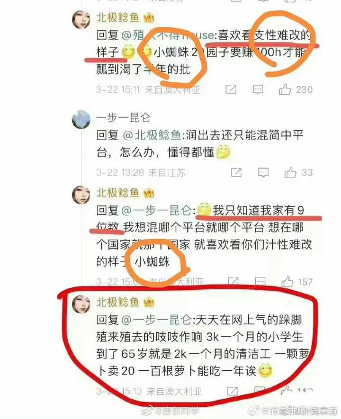Tap the badge next to last 北极鲶鱼 name
This screenshot has width=341, height=419.
tap(149, 303)
